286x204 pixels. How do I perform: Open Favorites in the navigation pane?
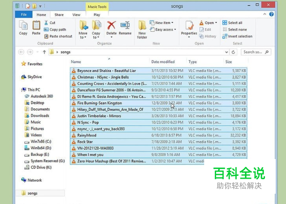click(32, 64)
